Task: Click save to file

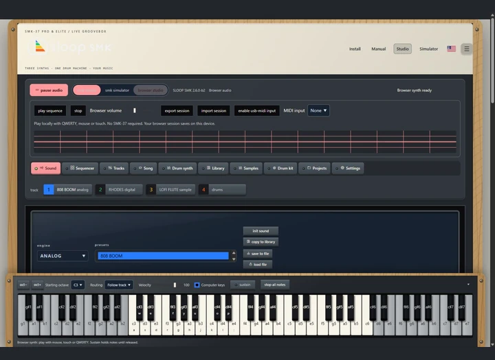Action: coord(258,254)
